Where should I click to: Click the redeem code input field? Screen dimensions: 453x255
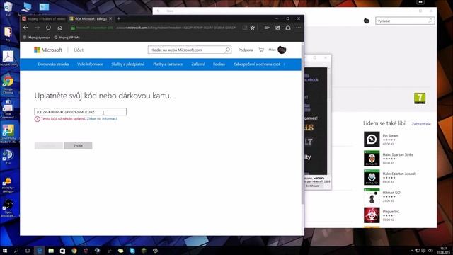coord(81,112)
